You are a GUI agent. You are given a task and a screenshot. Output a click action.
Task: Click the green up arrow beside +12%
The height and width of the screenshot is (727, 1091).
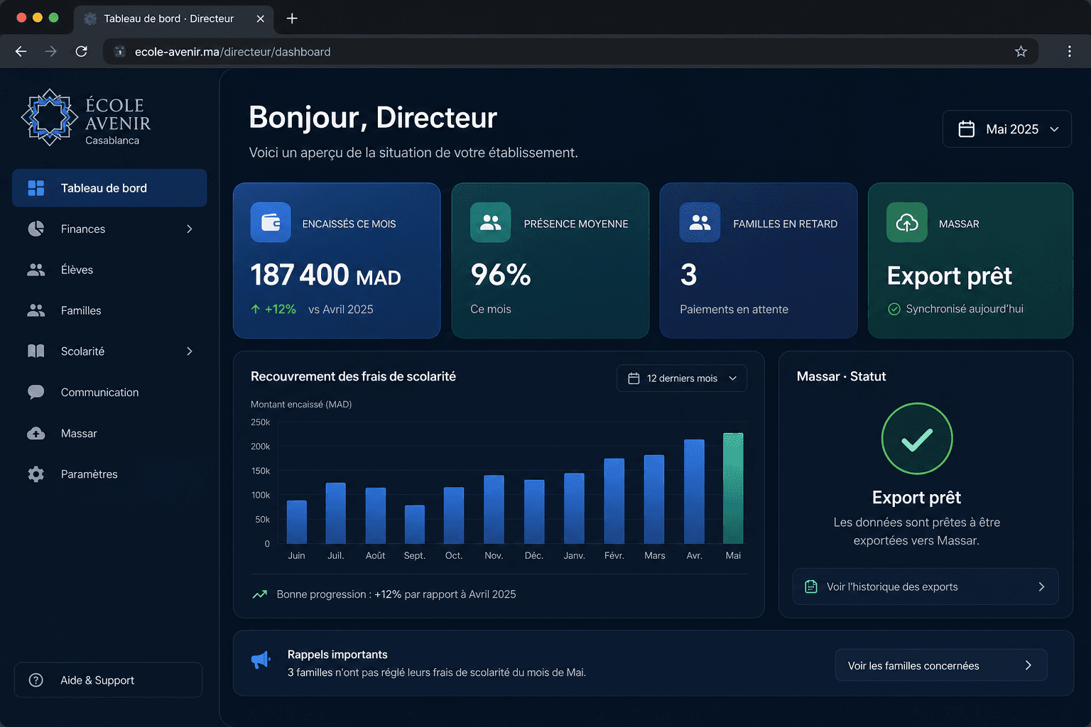click(256, 309)
